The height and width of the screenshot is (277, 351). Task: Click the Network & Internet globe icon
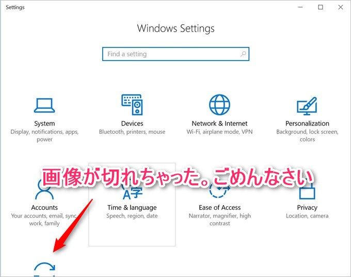(x=219, y=105)
